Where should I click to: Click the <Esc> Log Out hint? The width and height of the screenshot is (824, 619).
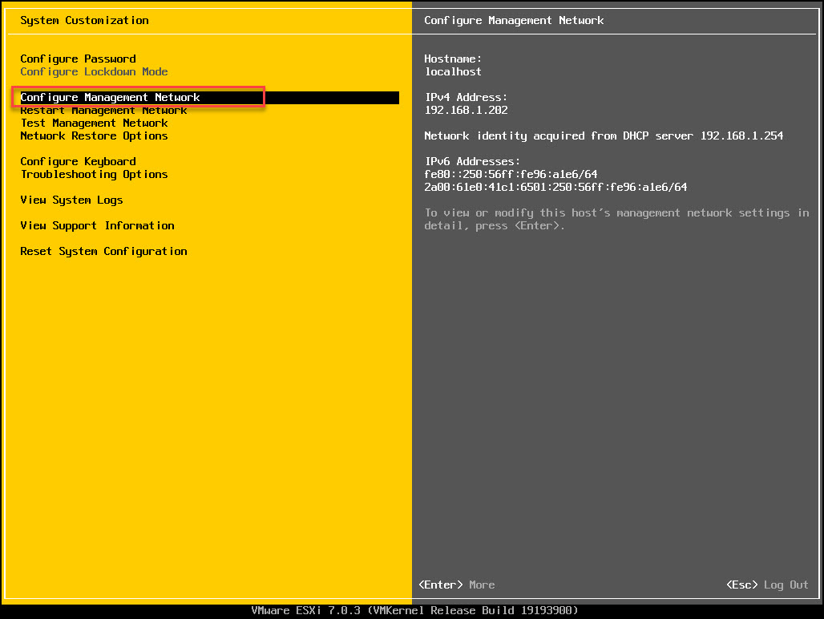767,585
